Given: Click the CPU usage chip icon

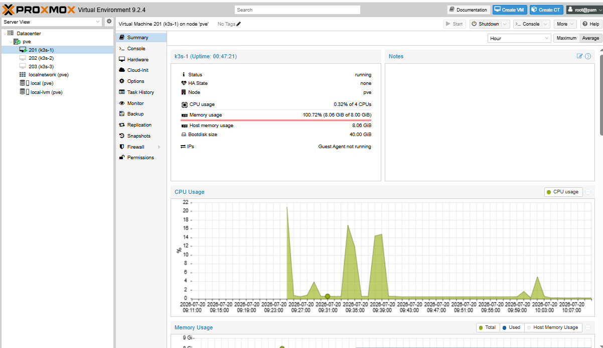Looking at the screenshot, I should 184,104.
